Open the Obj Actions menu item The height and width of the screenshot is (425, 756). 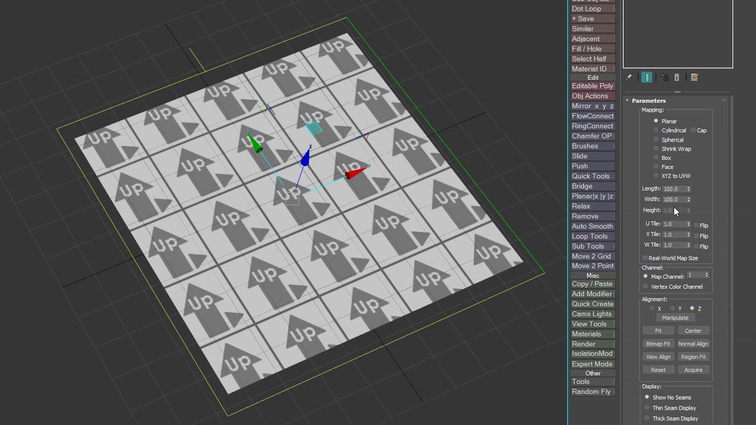tap(592, 96)
